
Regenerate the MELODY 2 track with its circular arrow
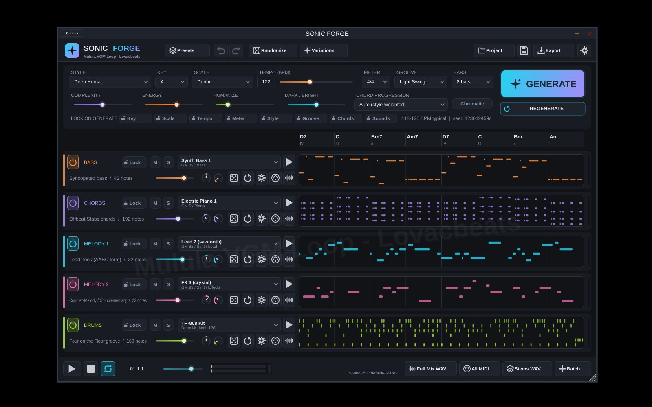[248, 300]
